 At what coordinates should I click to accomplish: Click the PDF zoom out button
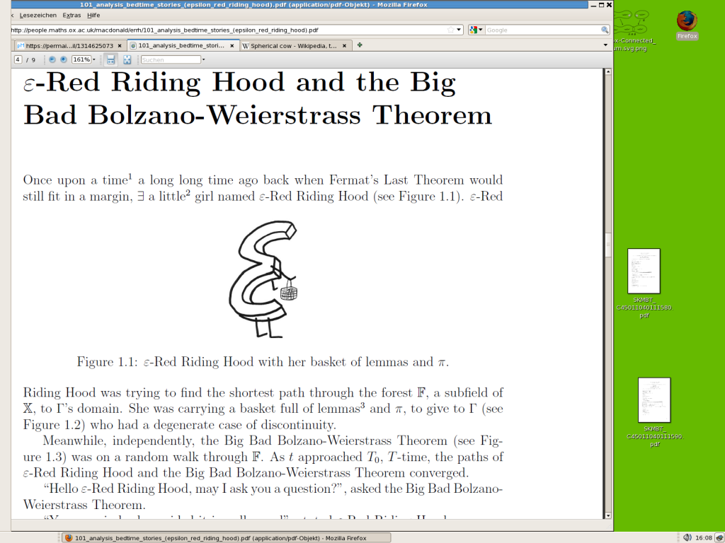(53, 59)
